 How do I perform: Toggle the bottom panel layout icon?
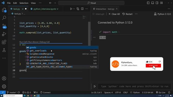pyautogui.click(x=152, y=3)
